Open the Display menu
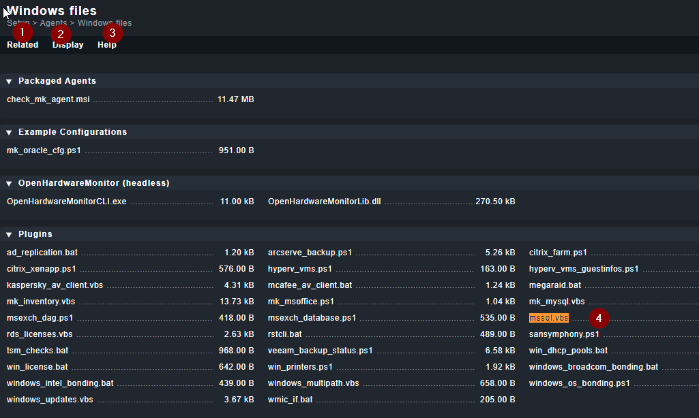699x418 pixels. pos(68,45)
